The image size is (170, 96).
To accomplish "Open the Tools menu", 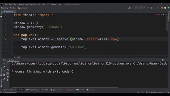I will [x=43, y=4].
